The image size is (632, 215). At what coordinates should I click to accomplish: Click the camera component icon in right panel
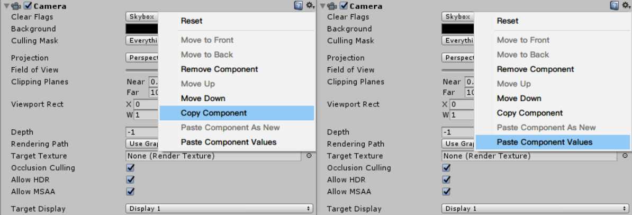[333, 6]
